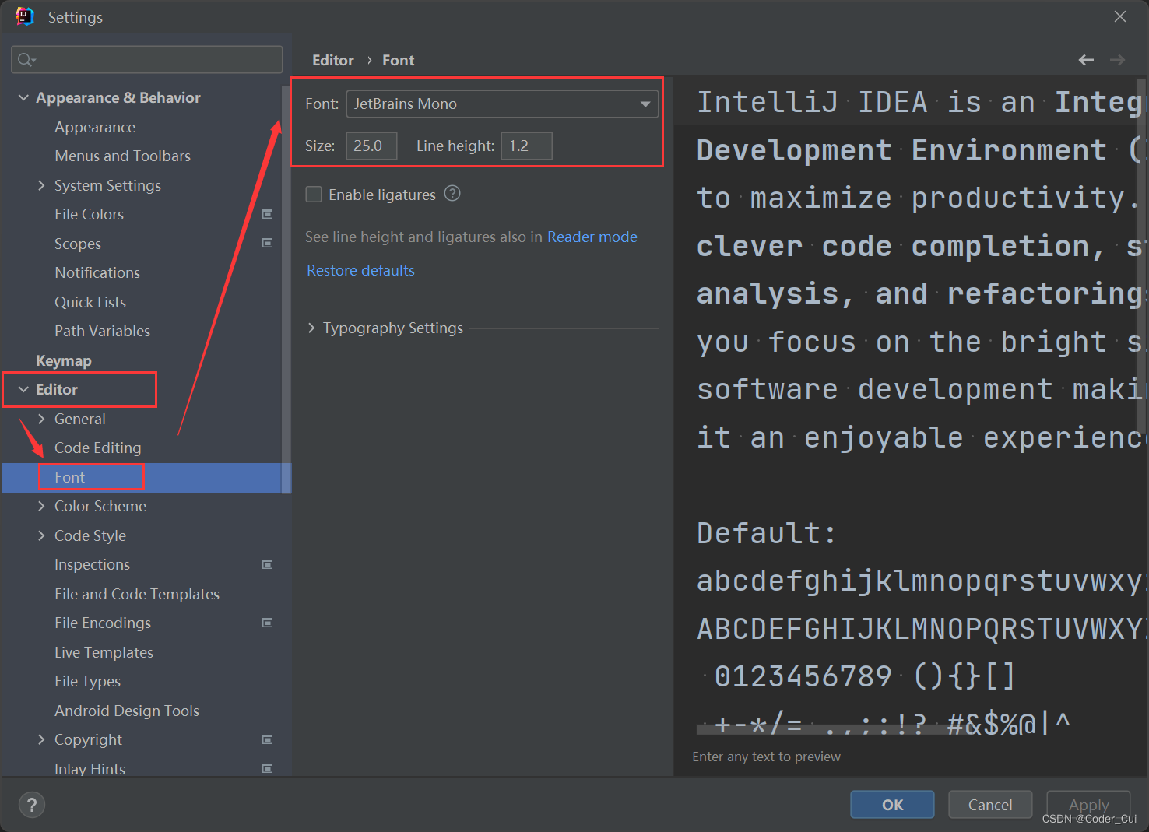The height and width of the screenshot is (832, 1149).
Task: Collapse the Editor tree section
Action: (23, 389)
